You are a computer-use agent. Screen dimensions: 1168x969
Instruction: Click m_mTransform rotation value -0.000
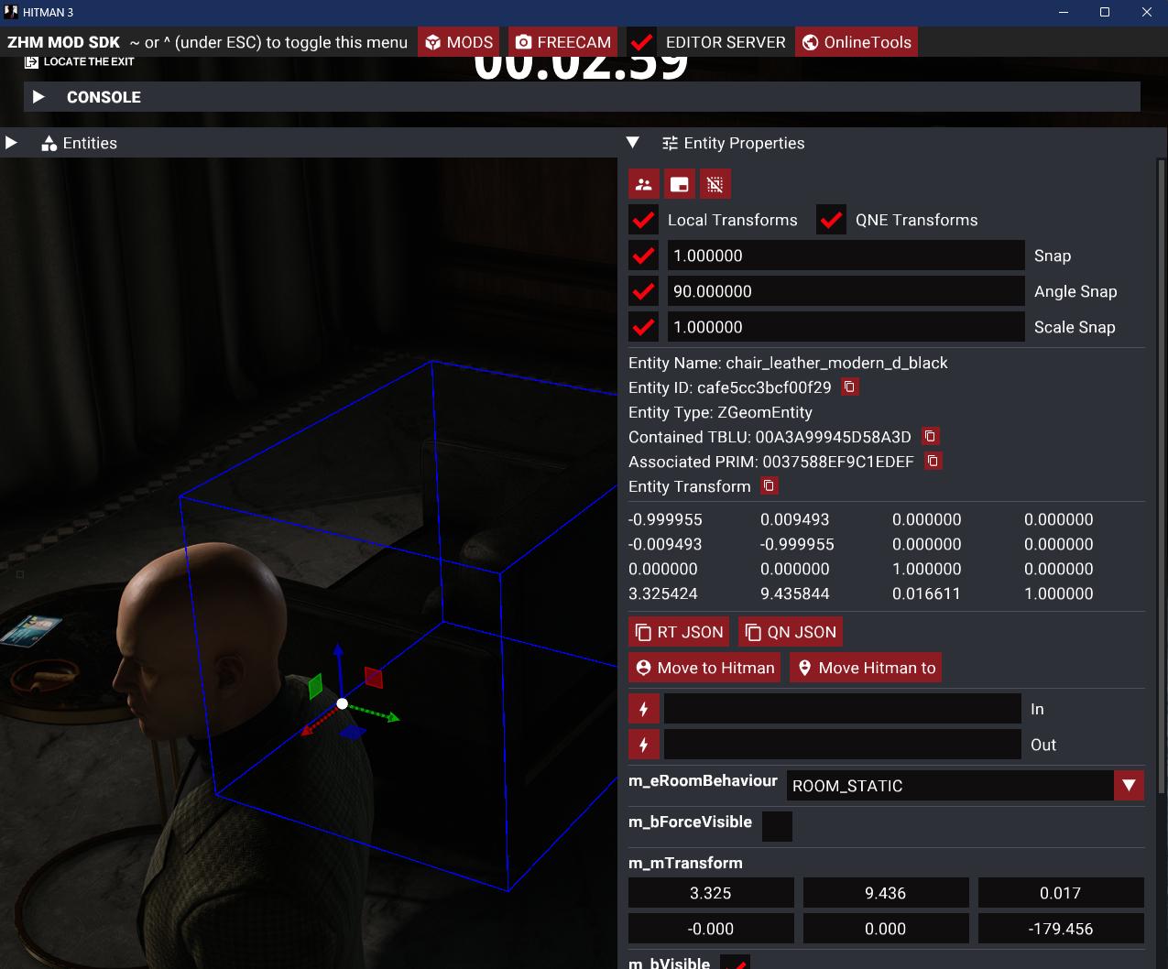coord(711,929)
